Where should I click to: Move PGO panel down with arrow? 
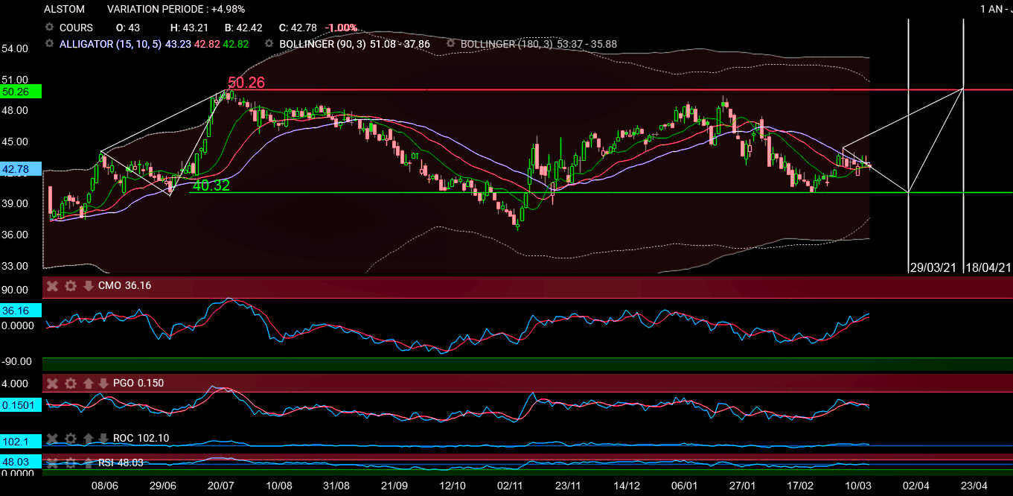pyautogui.click(x=103, y=383)
